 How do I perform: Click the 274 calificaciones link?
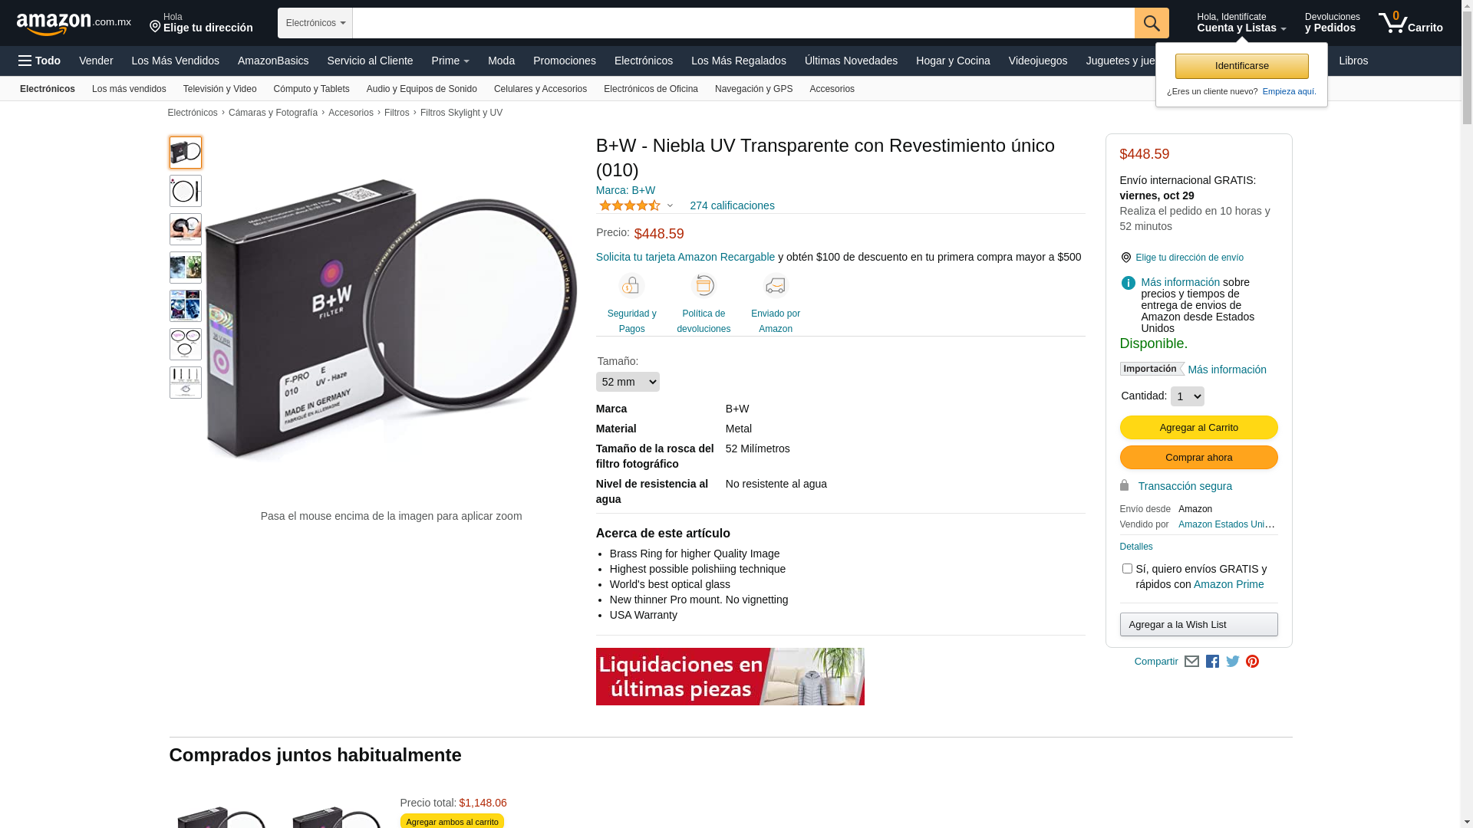tap(732, 205)
